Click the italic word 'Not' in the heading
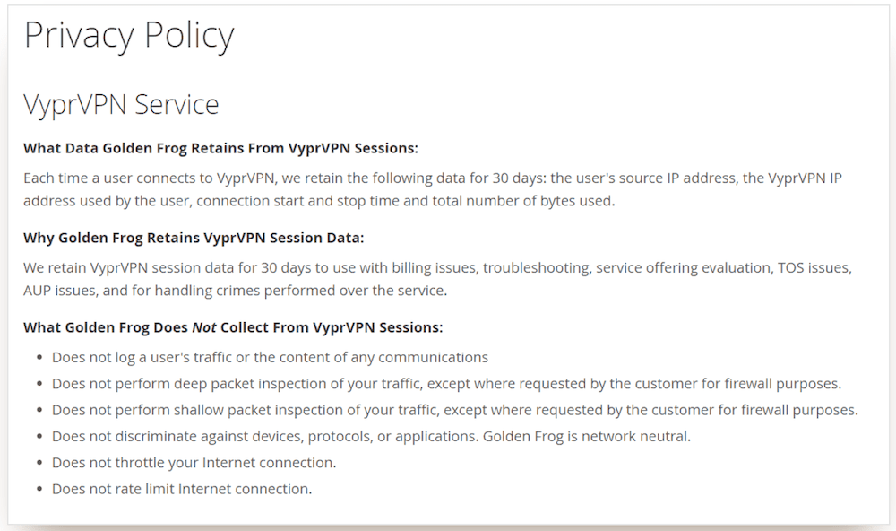Screen dimensions: 896x531 (x=203, y=327)
